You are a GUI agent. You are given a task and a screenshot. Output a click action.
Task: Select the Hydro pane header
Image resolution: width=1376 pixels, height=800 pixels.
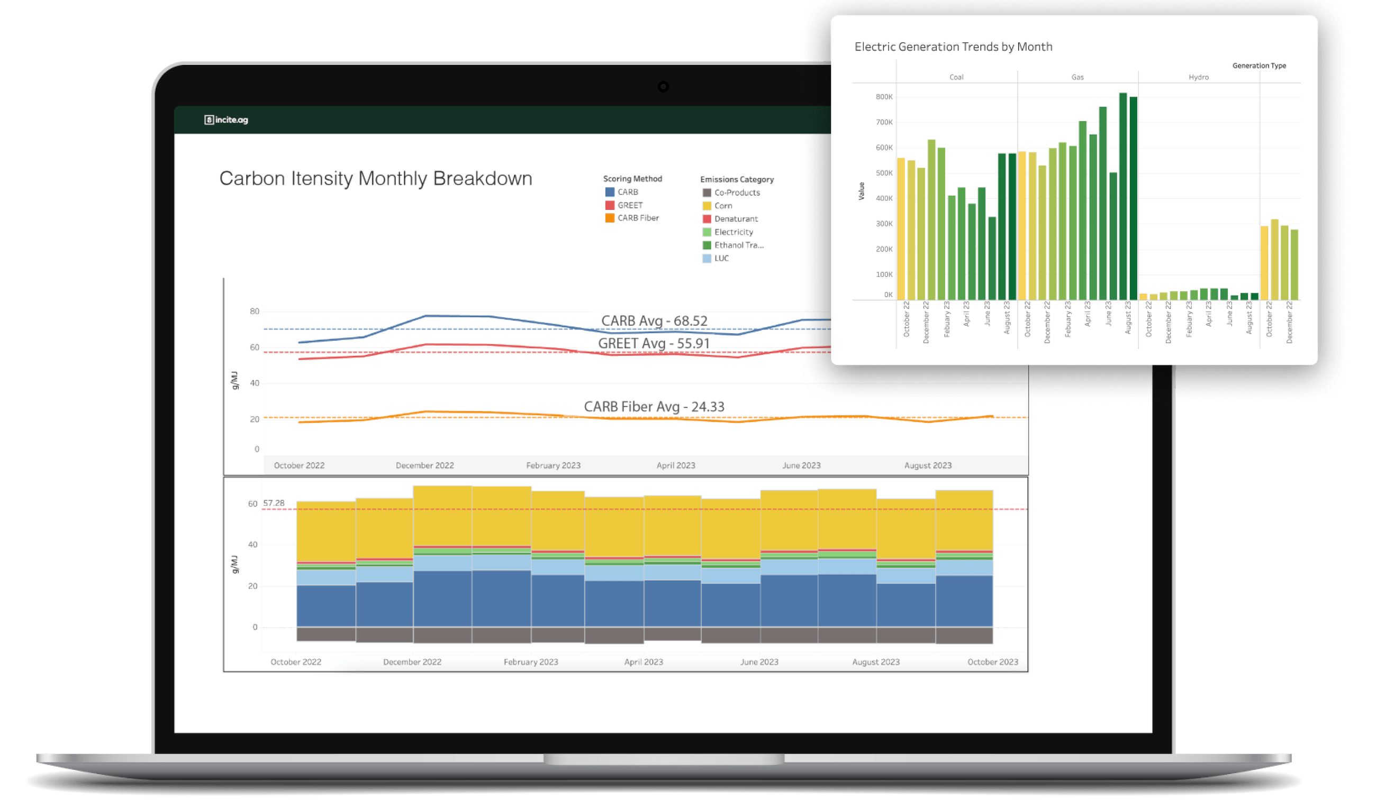pos(1198,77)
